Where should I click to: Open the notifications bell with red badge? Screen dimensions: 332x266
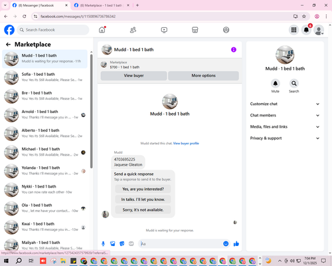point(306,30)
